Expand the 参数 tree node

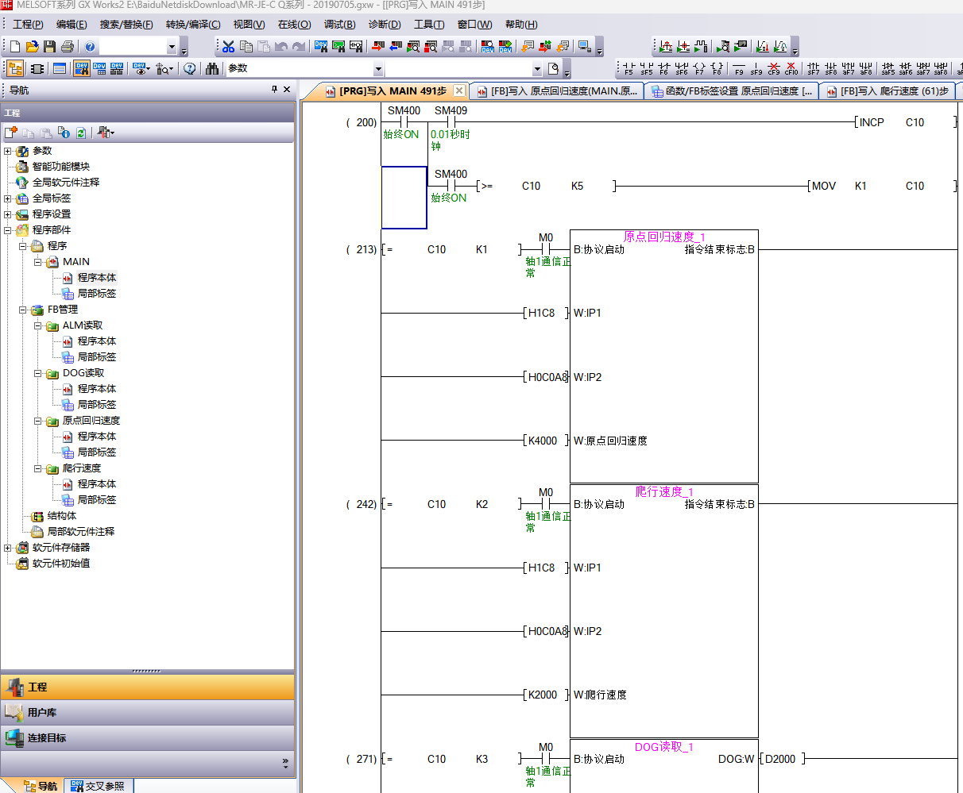(x=8, y=151)
